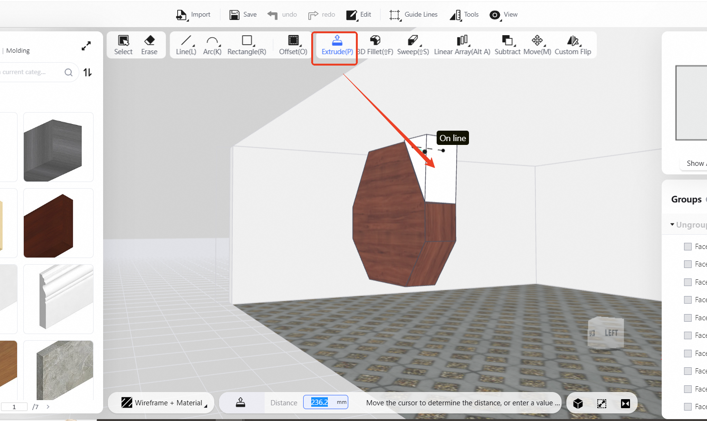Open the Groups panel heading
Viewport: 707px width, 421px height.
point(686,199)
